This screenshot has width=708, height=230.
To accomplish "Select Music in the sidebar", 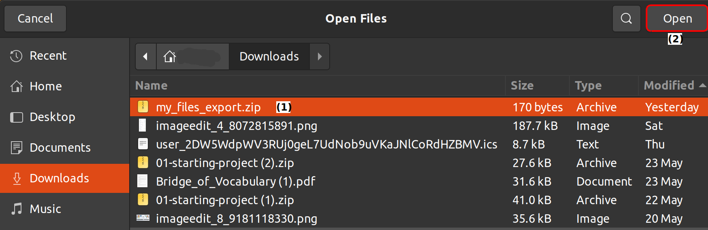I will (45, 209).
